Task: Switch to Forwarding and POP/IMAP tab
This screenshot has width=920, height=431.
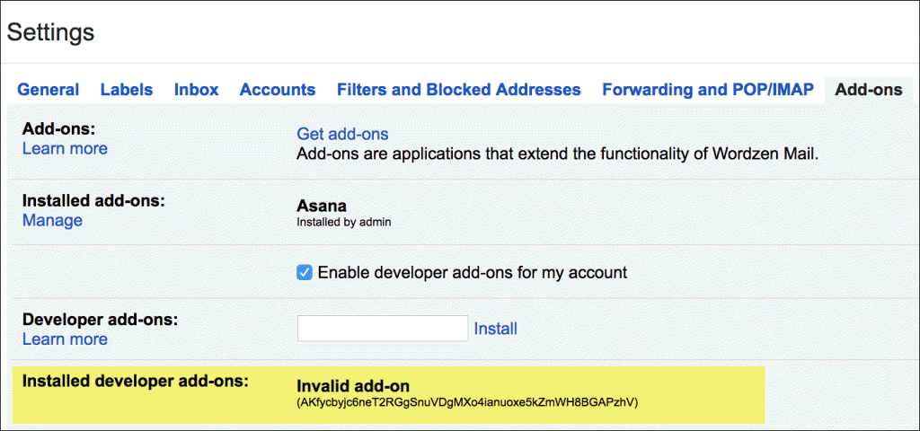Action: coord(708,90)
